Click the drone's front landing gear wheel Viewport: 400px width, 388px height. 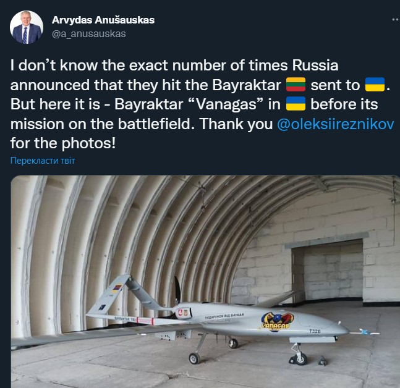(x=300, y=358)
